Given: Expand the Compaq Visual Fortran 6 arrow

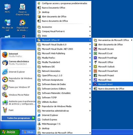Looking at the screenshot, I should coord(90,31).
